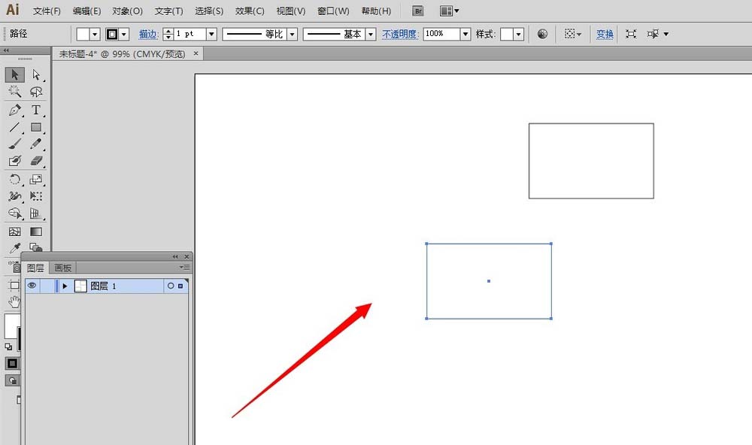Image resolution: width=752 pixels, height=445 pixels.
Task: Select the Hand tool
Action: click(14, 301)
